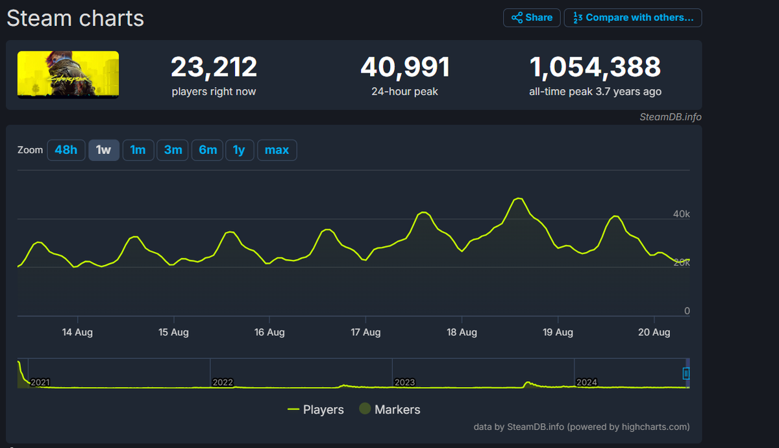Switch zoom to 1m
The image size is (779, 448).
tap(138, 150)
